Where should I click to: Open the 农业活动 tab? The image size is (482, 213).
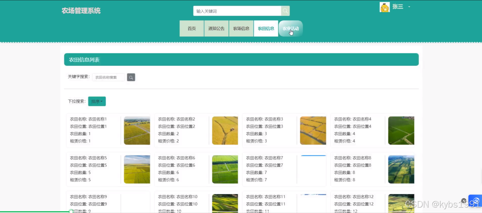point(291,29)
